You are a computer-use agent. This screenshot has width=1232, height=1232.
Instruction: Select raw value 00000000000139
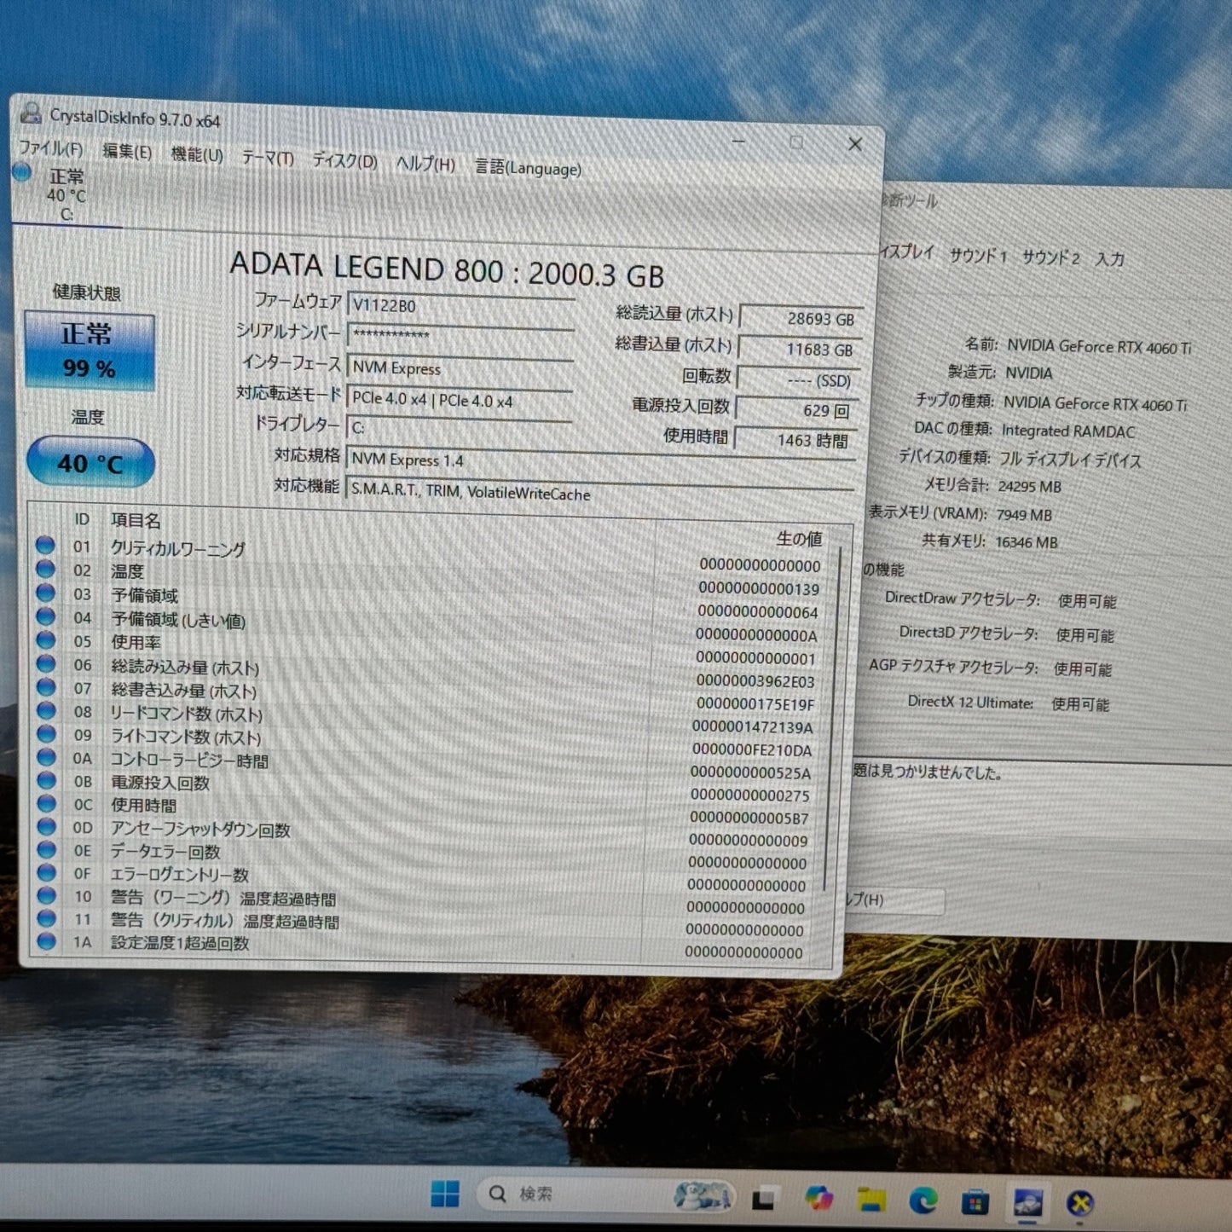pos(759,588)
